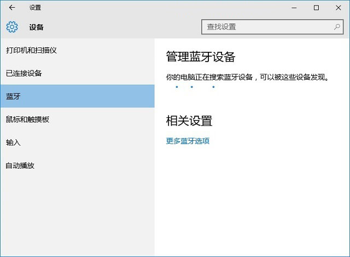Click the 相关设置 heading
This screenshot has width=350, height=257.
point(189,121)
